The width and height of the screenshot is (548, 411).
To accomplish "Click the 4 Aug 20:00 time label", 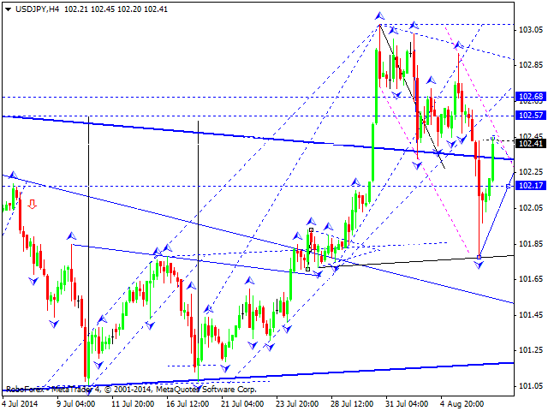I will click(462, 403).
